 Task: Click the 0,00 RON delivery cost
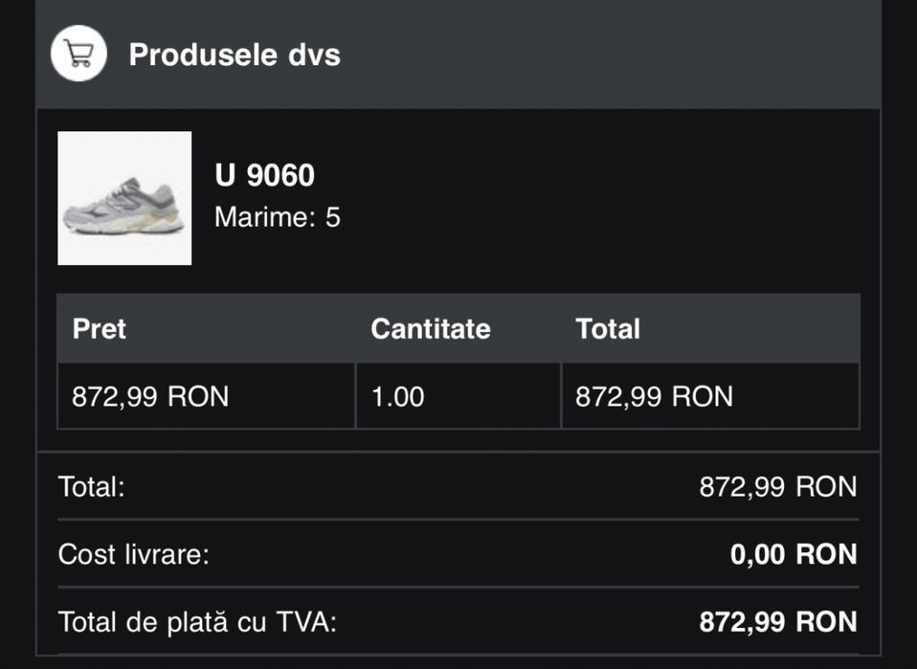point(794,554)
